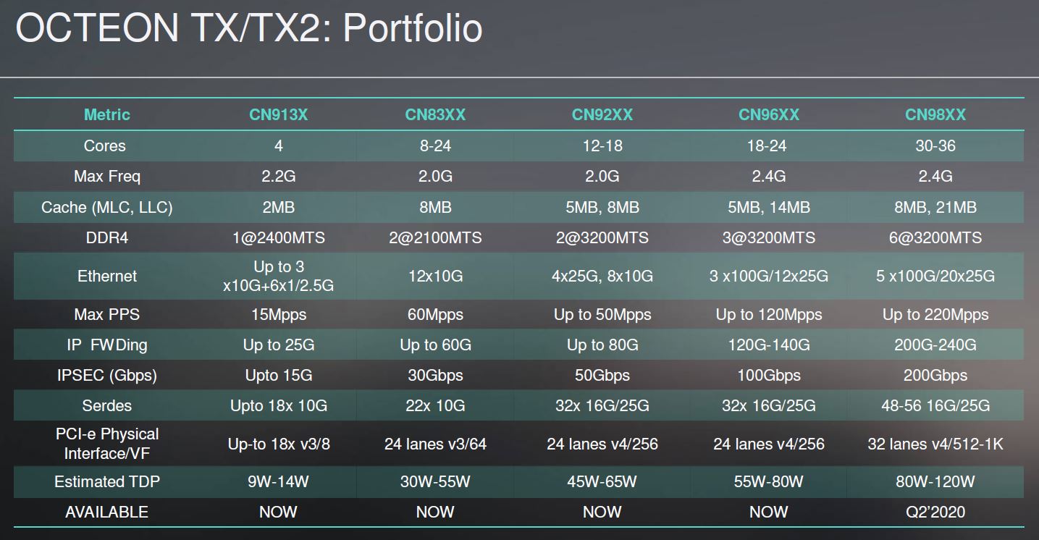Select the '200Gbps' IPSEC cell
The width and height of the screenshot is (1039, 540).
coord(935,375)
